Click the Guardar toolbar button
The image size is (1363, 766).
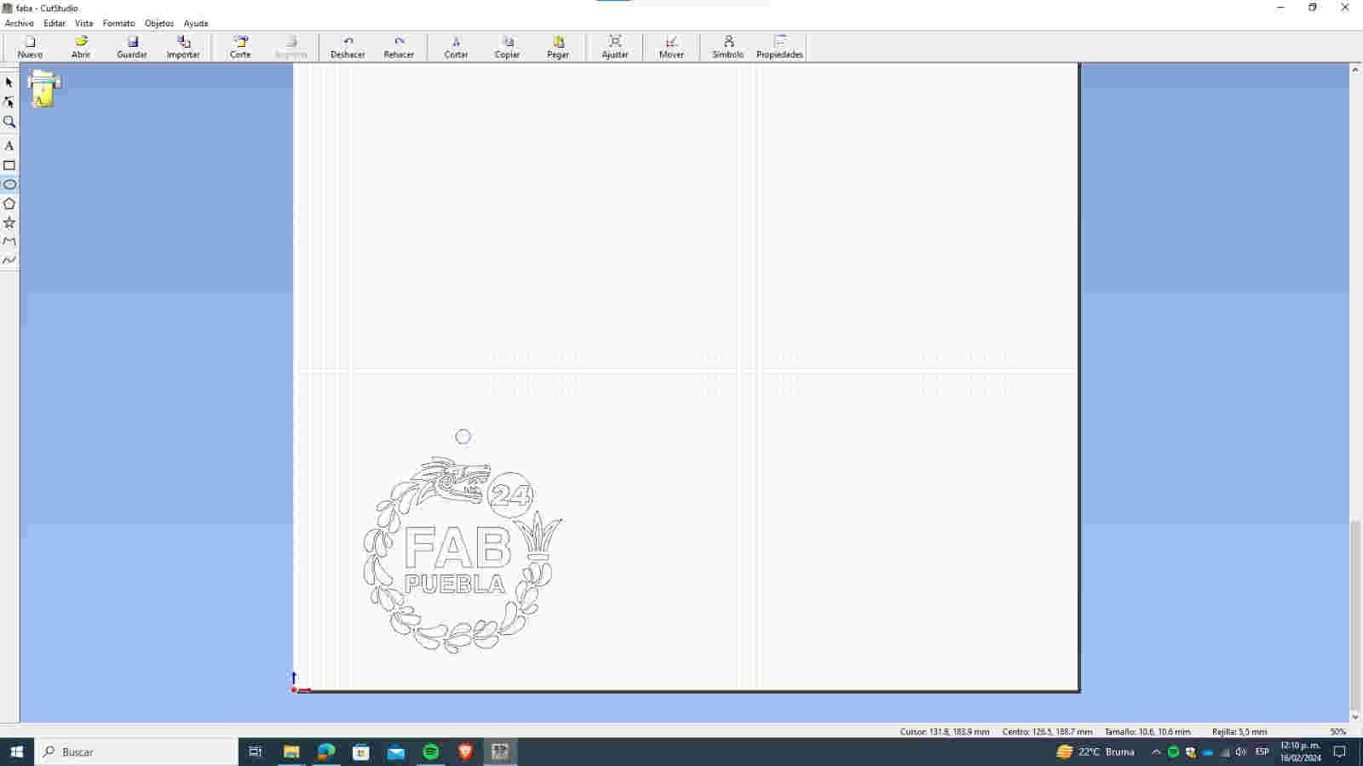tap(132, 47)
